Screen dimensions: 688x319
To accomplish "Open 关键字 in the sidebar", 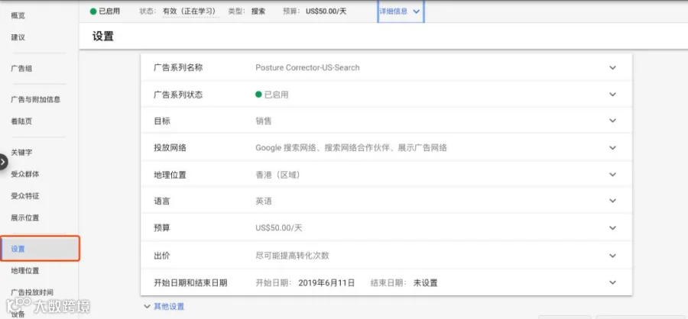I will 21,152.
